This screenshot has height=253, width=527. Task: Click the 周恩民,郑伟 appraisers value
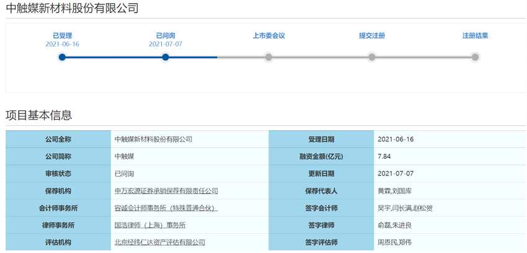(x=394, y=242)
